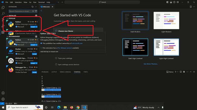Choose the Dark High Contrast theme preview
The image size is (197, 110).
(135, 47)
